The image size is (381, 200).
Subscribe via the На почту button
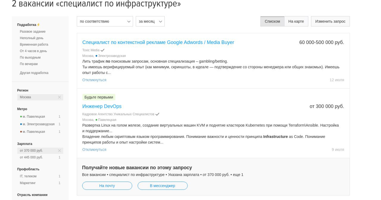[107, 186]
